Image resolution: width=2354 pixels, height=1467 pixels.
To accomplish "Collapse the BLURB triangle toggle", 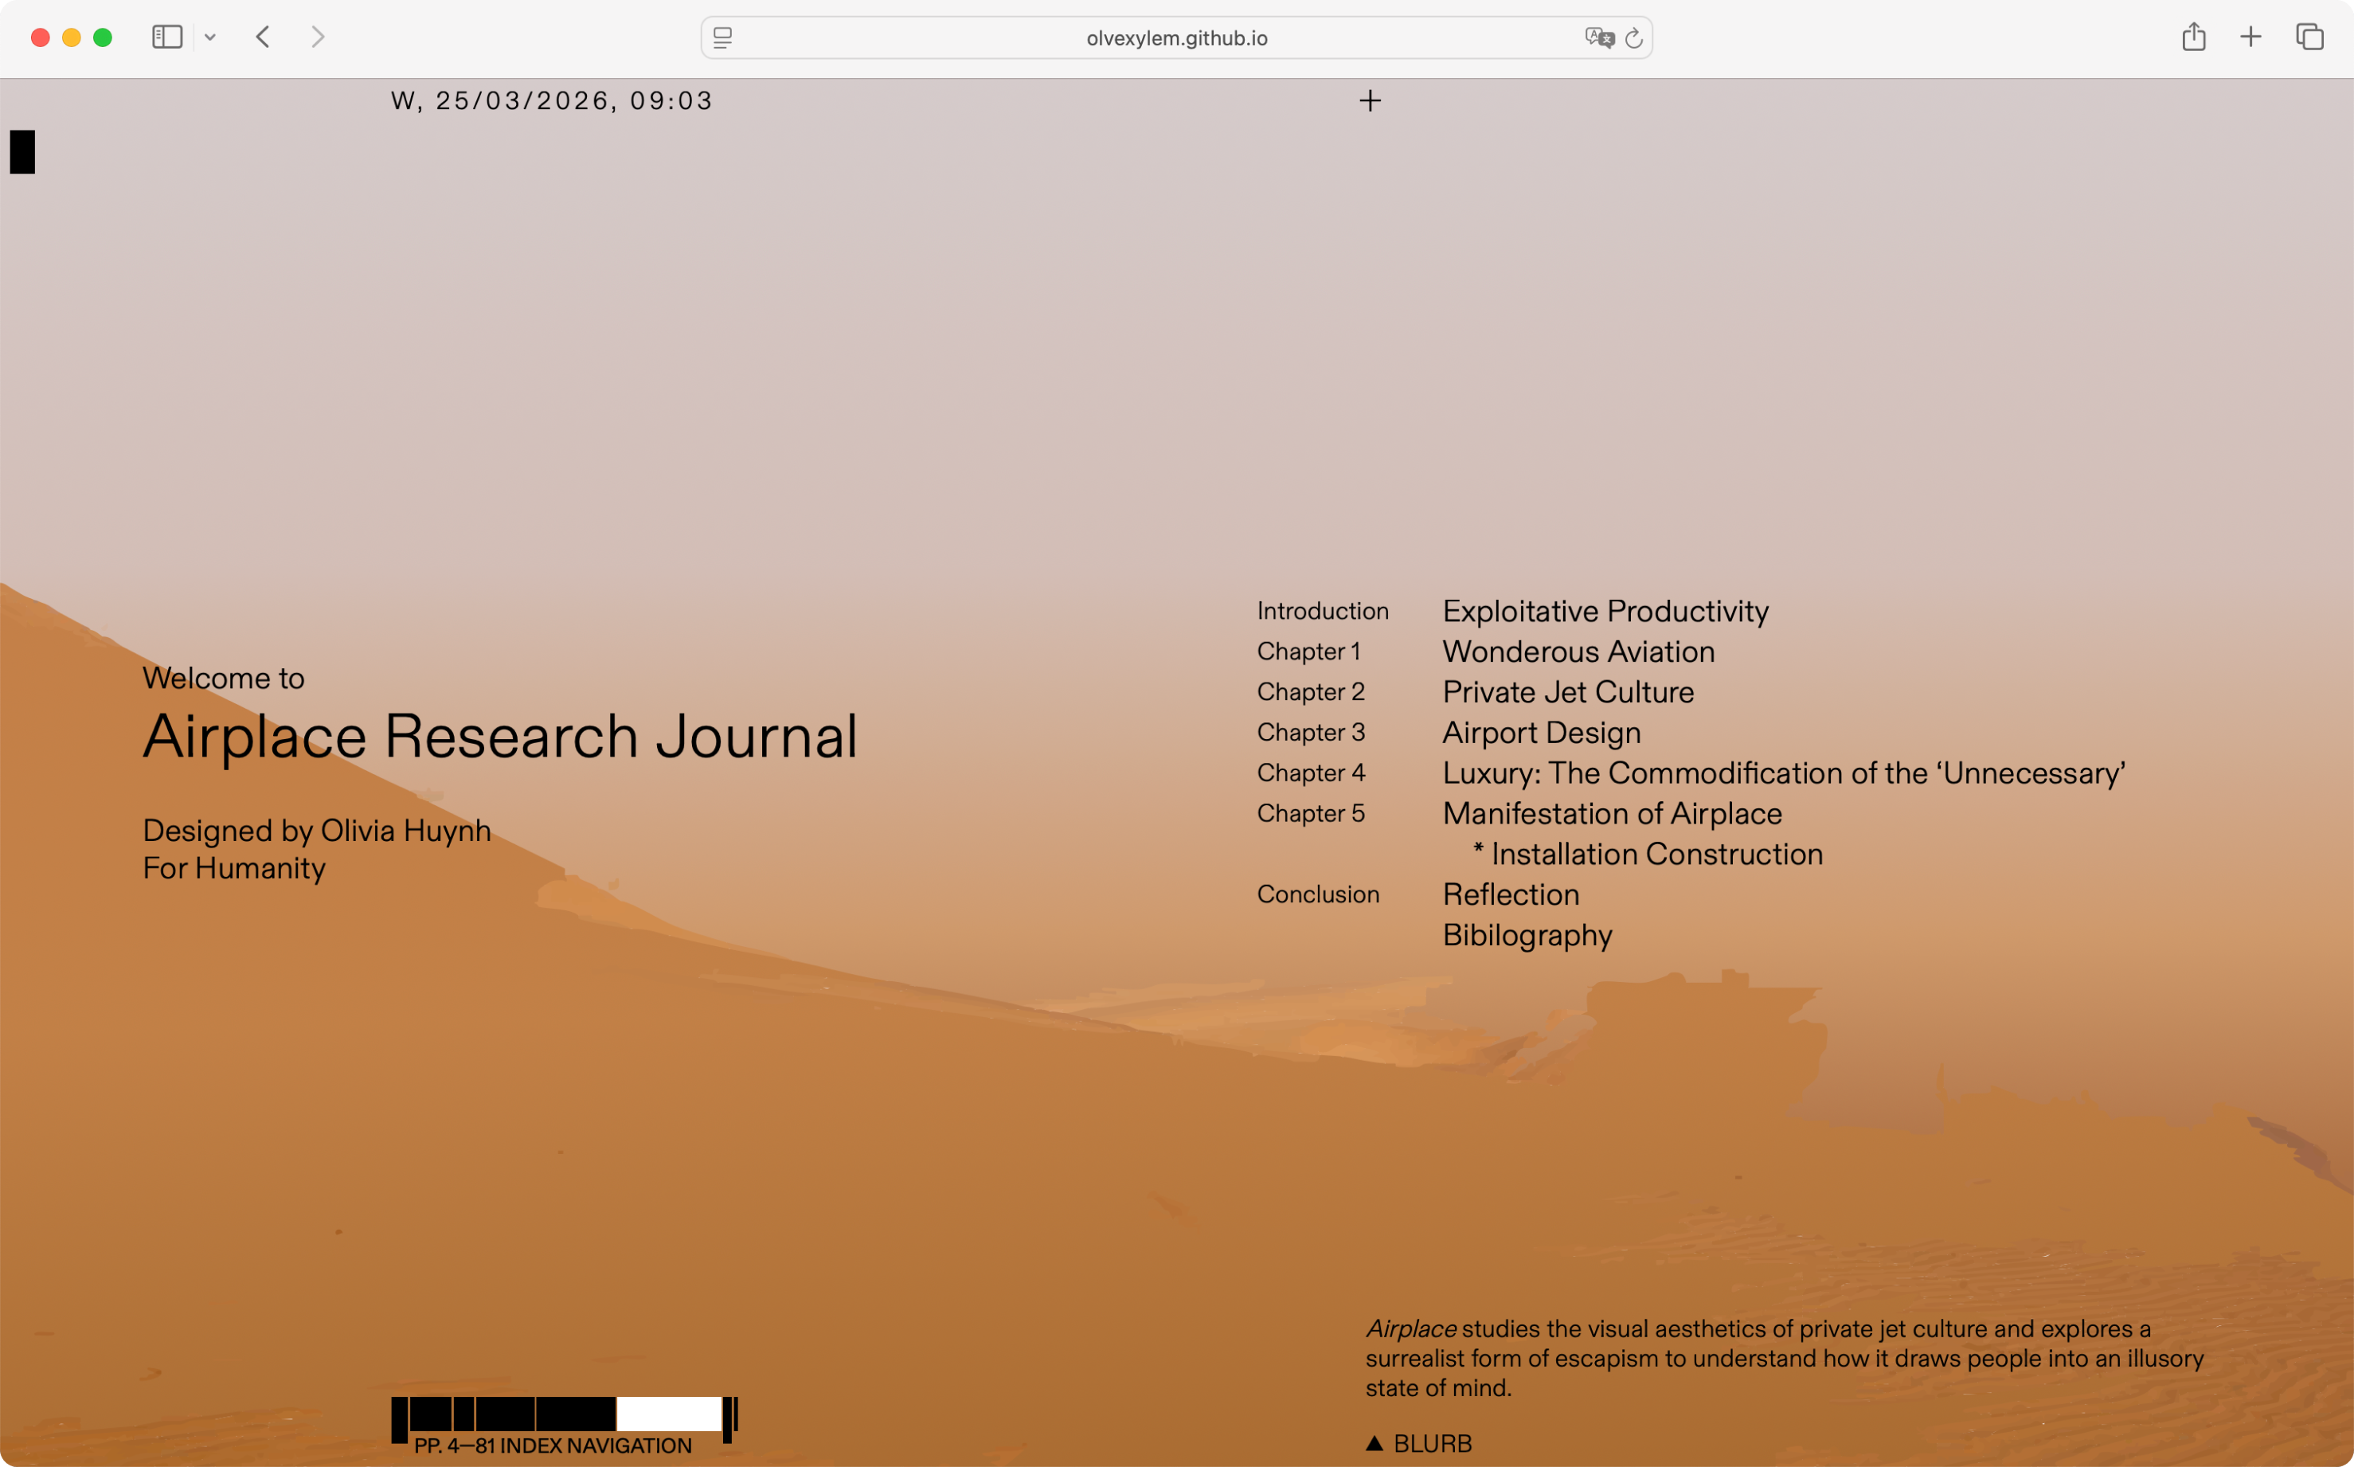I will click(x=1374, y=1444).
